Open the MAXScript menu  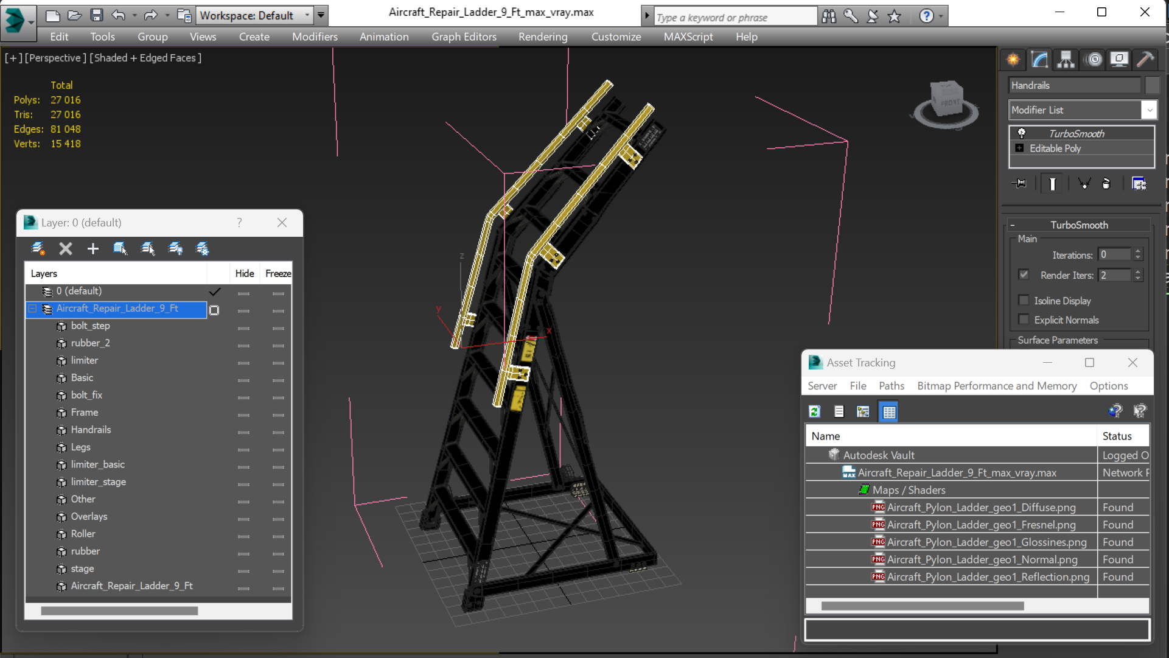tap(688, 37)
